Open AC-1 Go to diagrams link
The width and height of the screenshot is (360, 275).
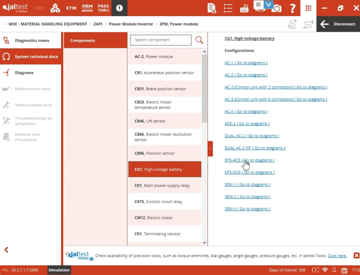click(246, 63)
